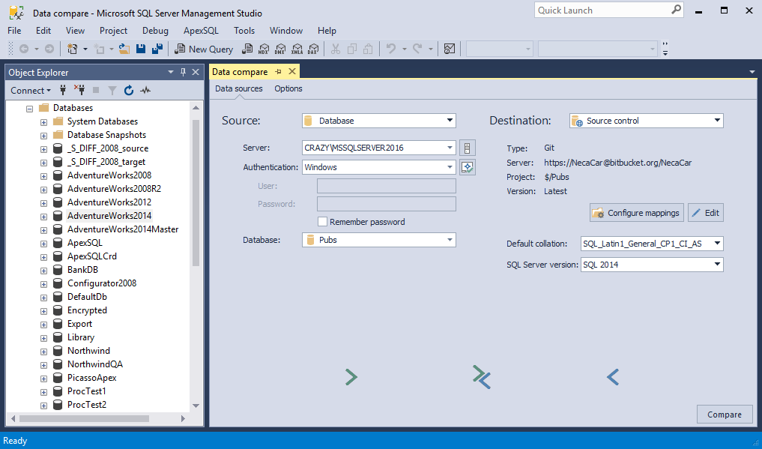This screenshot has height=449, width=762.
Task: Close the Object Explorer panel
Action: click(x=196, y=72)
